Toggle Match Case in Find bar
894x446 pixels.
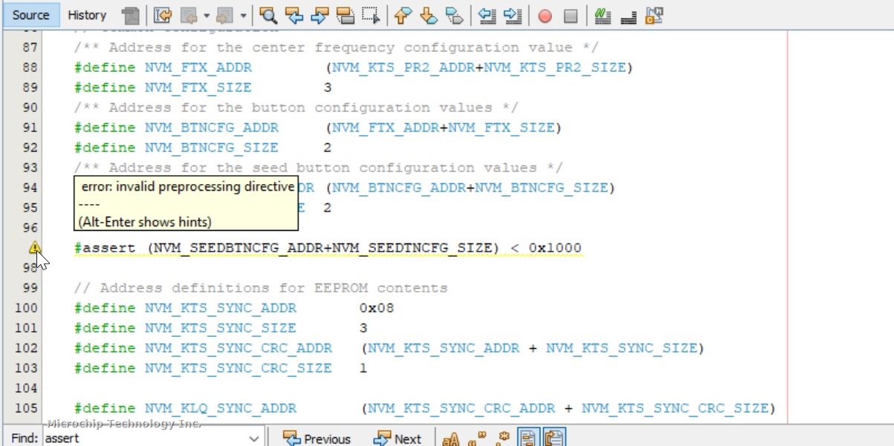tap(450, 439)
